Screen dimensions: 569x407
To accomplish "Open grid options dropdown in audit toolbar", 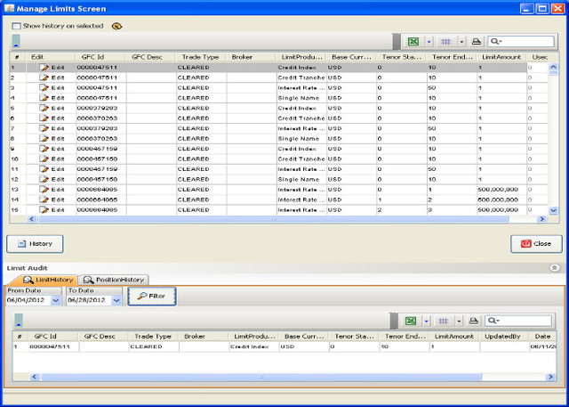I will point(459,321).
